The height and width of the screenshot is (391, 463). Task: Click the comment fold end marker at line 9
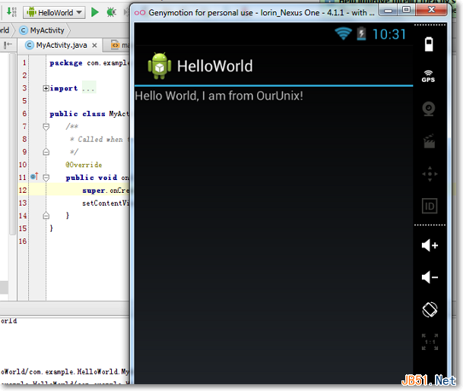(46, 152)
